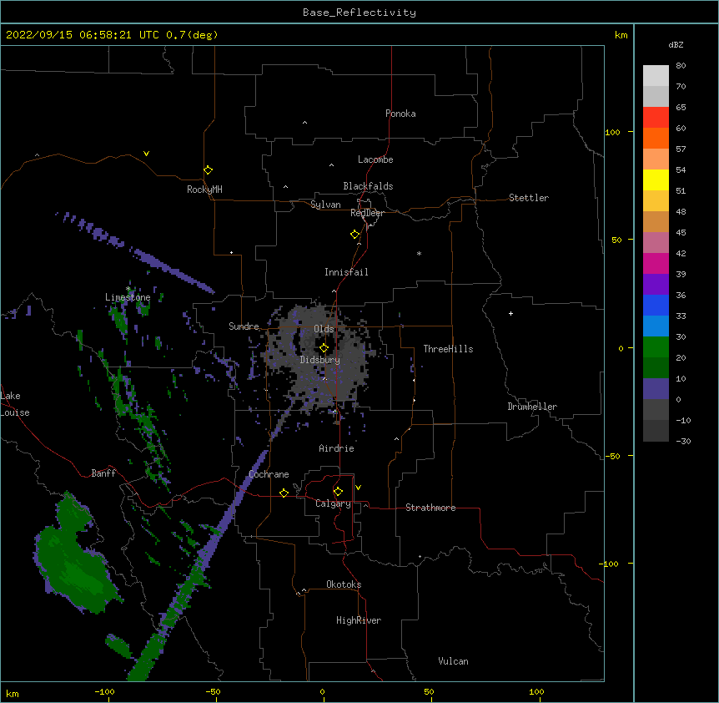This screenshot has height=703, width=719.
Task: Click the yellow marker near RockyMH
Action: [208, 170]
